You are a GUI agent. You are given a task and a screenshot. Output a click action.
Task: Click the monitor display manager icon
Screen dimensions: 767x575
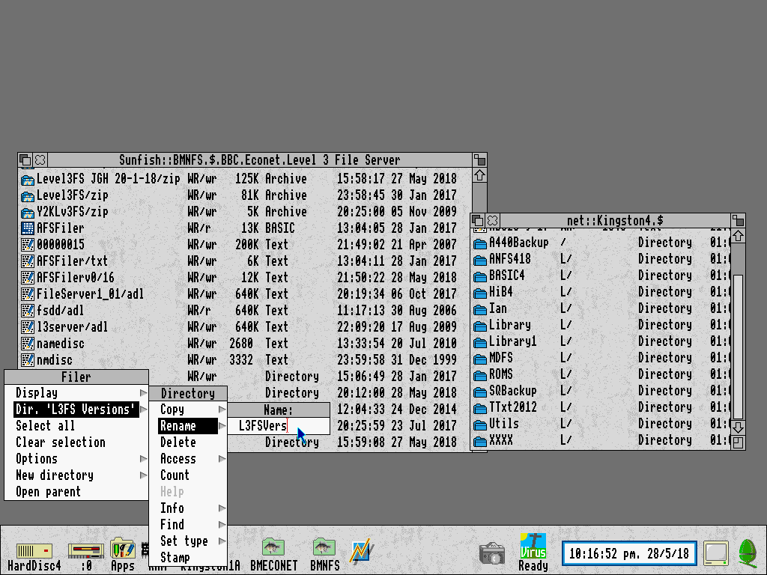click(716, 553)
